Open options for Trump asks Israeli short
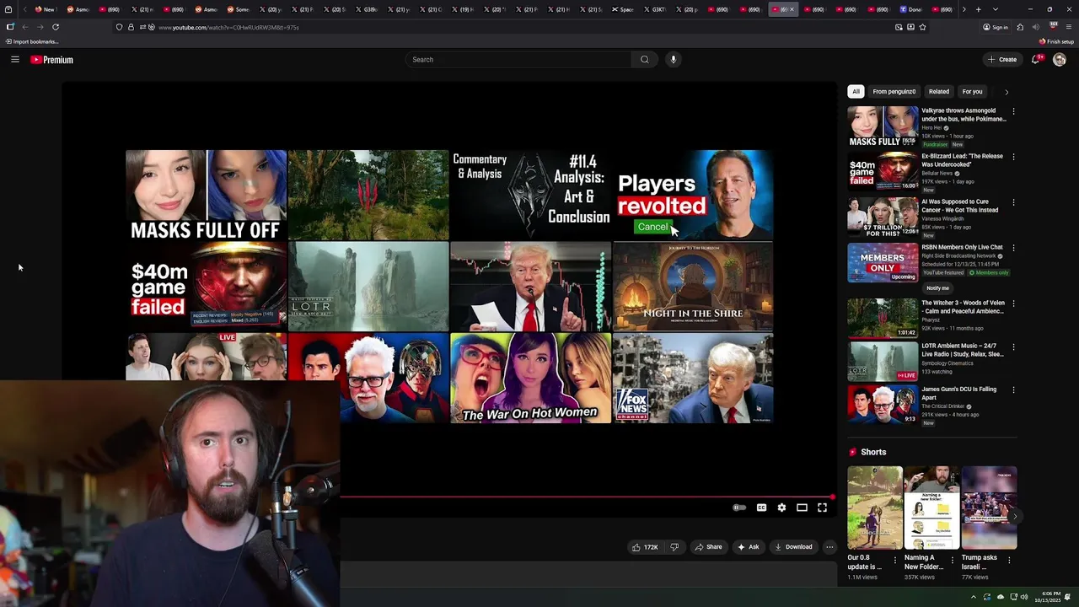The width and height of the screenshot is (1079, 607). pos(1010,560)
